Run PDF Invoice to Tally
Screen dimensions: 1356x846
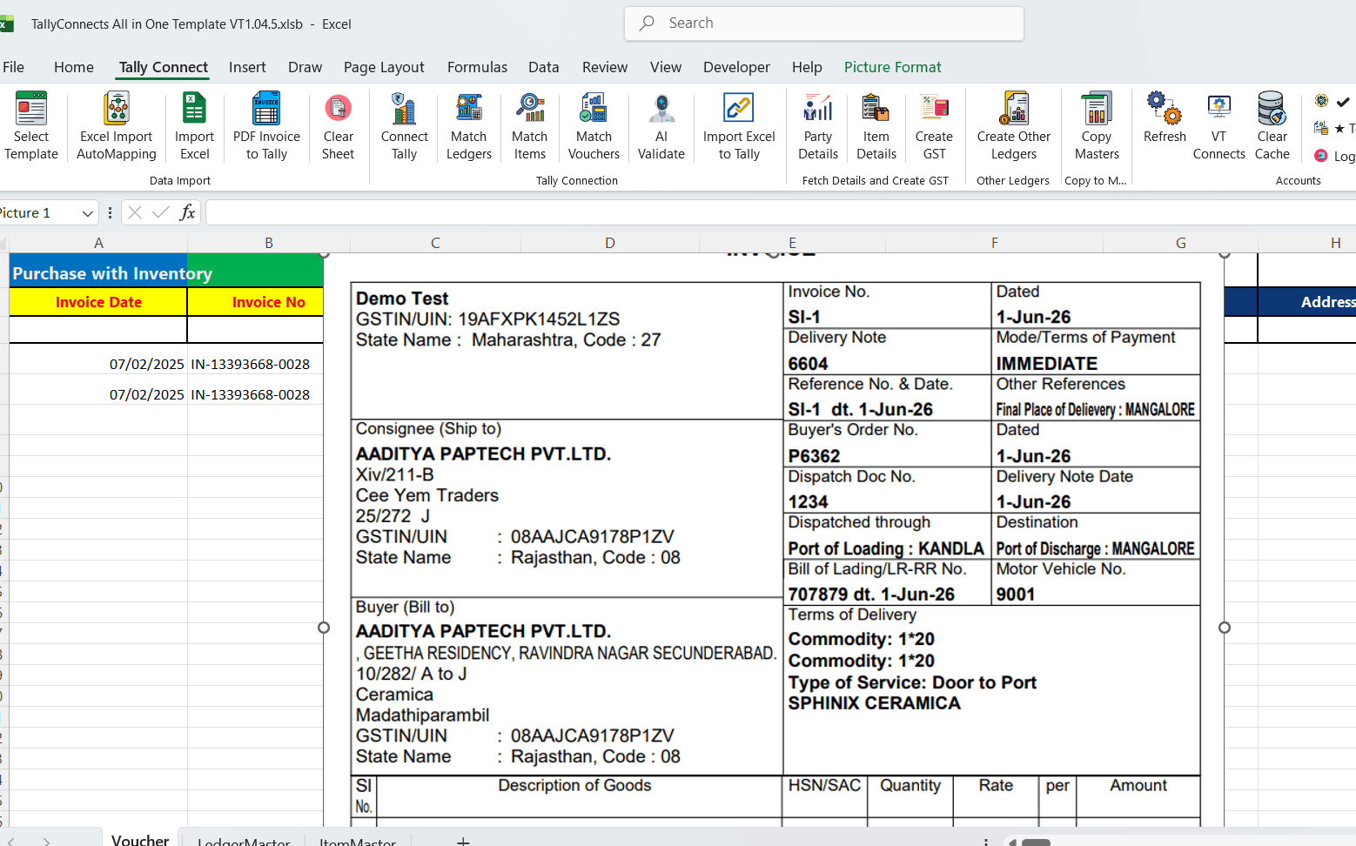[266, 126]
